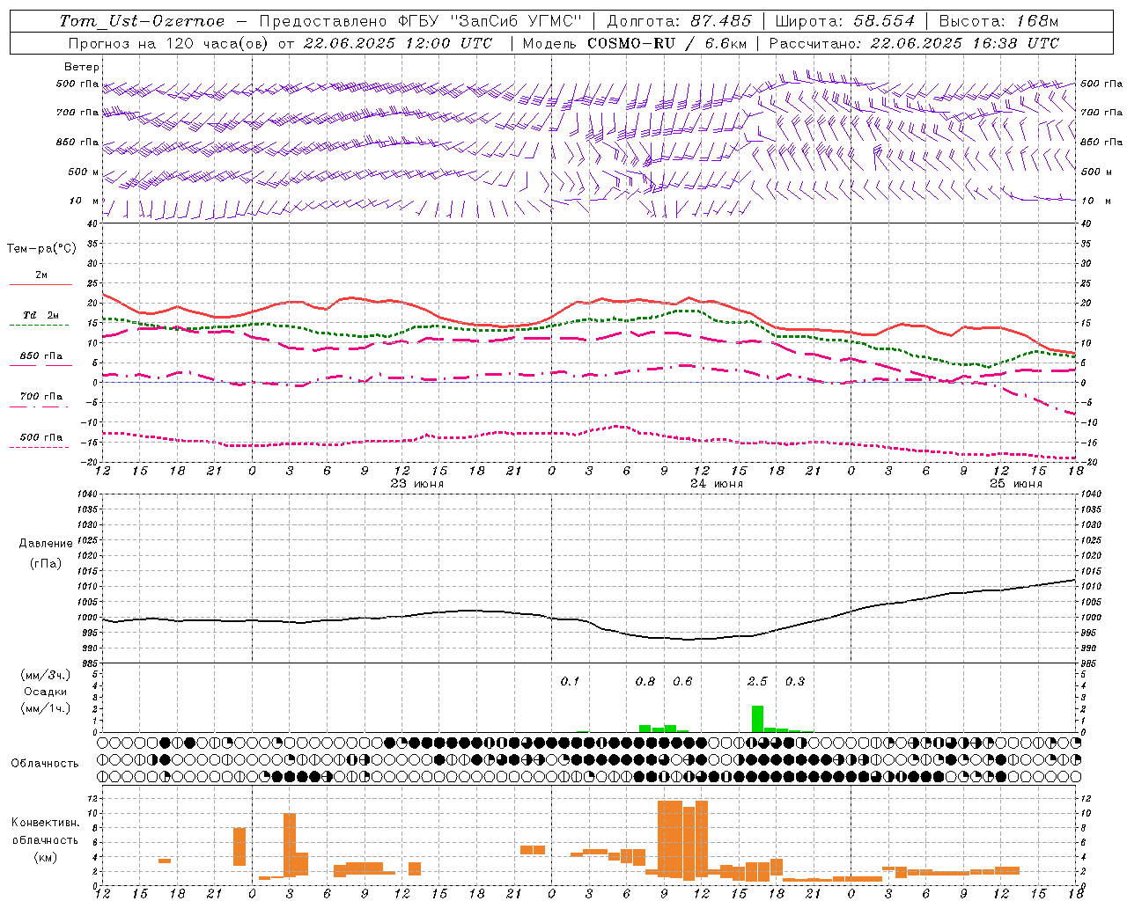This screenshot has height=901, width=1127.
Task: Select the model label COSMO-RU / 6.6км
Action: point(668,43)
